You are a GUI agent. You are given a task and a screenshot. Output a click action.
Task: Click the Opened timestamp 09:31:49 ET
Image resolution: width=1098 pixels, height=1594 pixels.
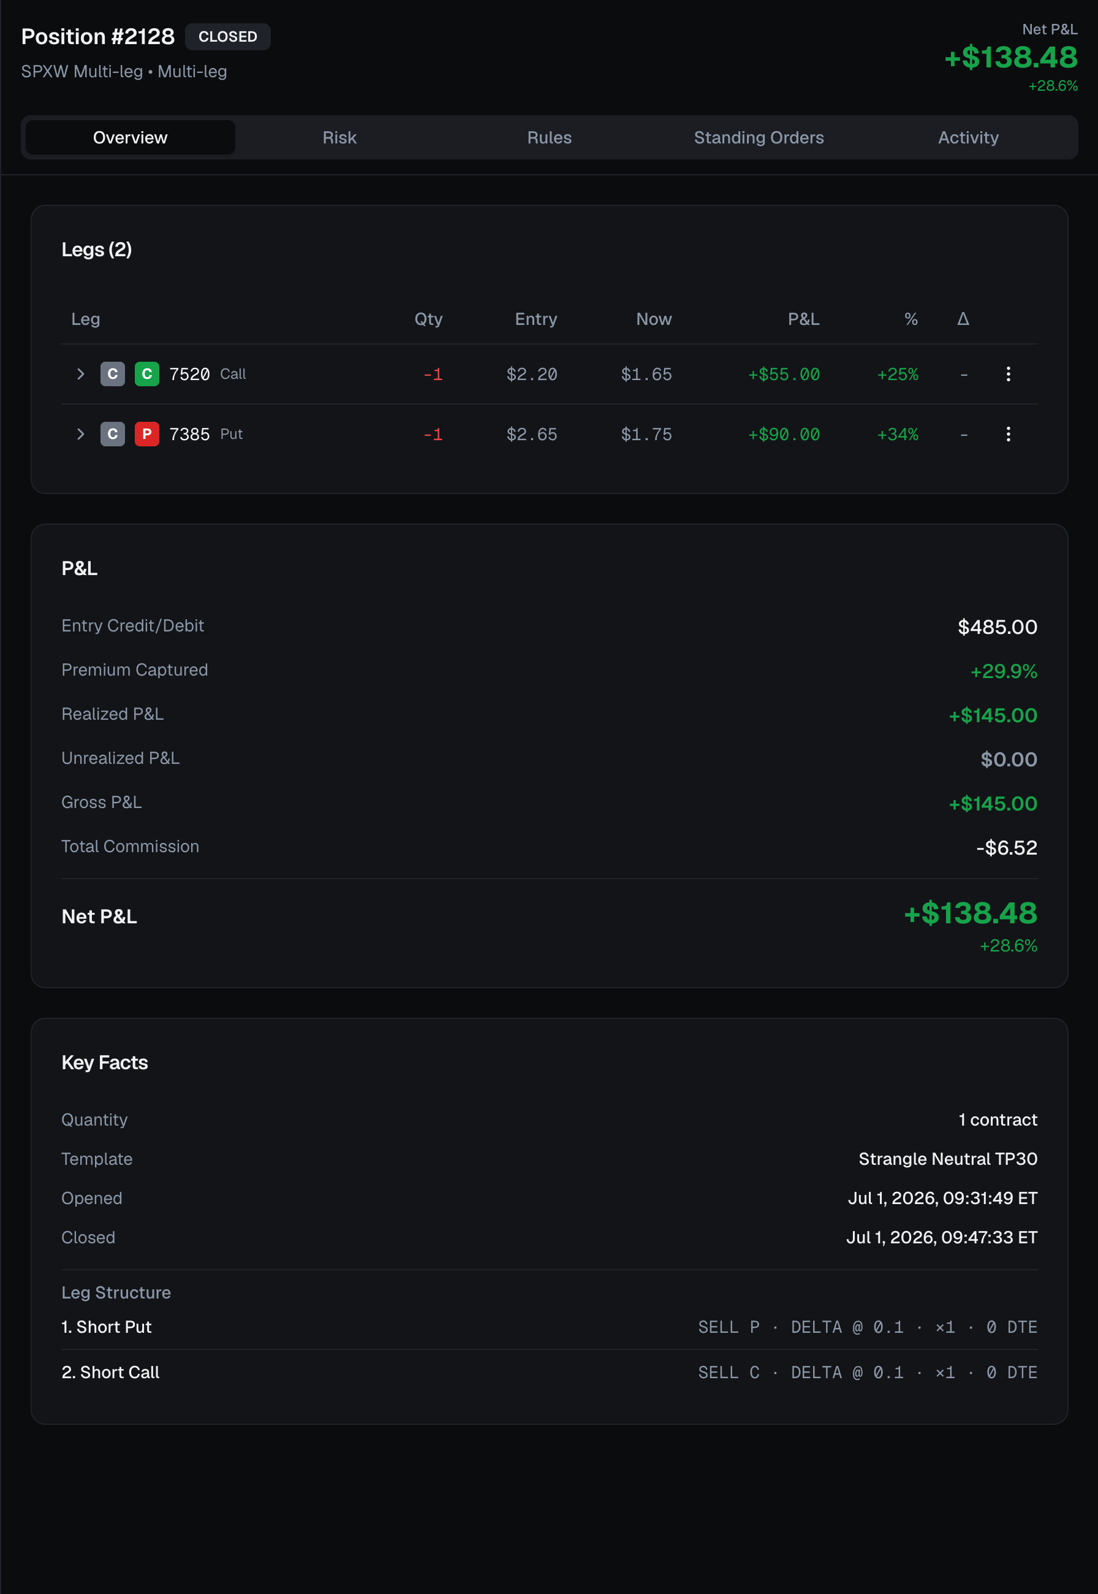(942, 1198)
